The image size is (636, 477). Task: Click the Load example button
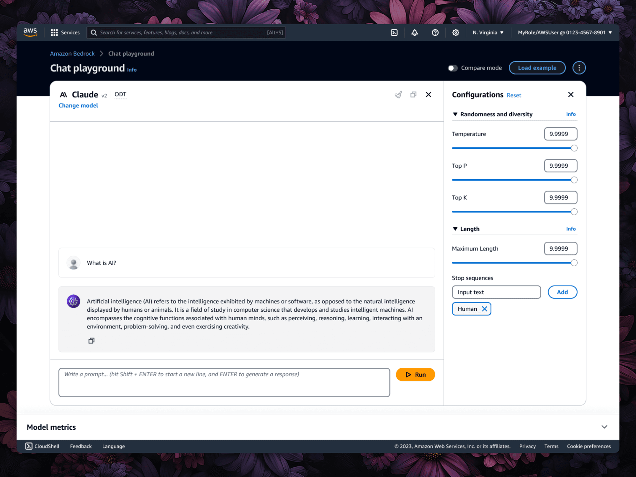(x=537, y=68)
